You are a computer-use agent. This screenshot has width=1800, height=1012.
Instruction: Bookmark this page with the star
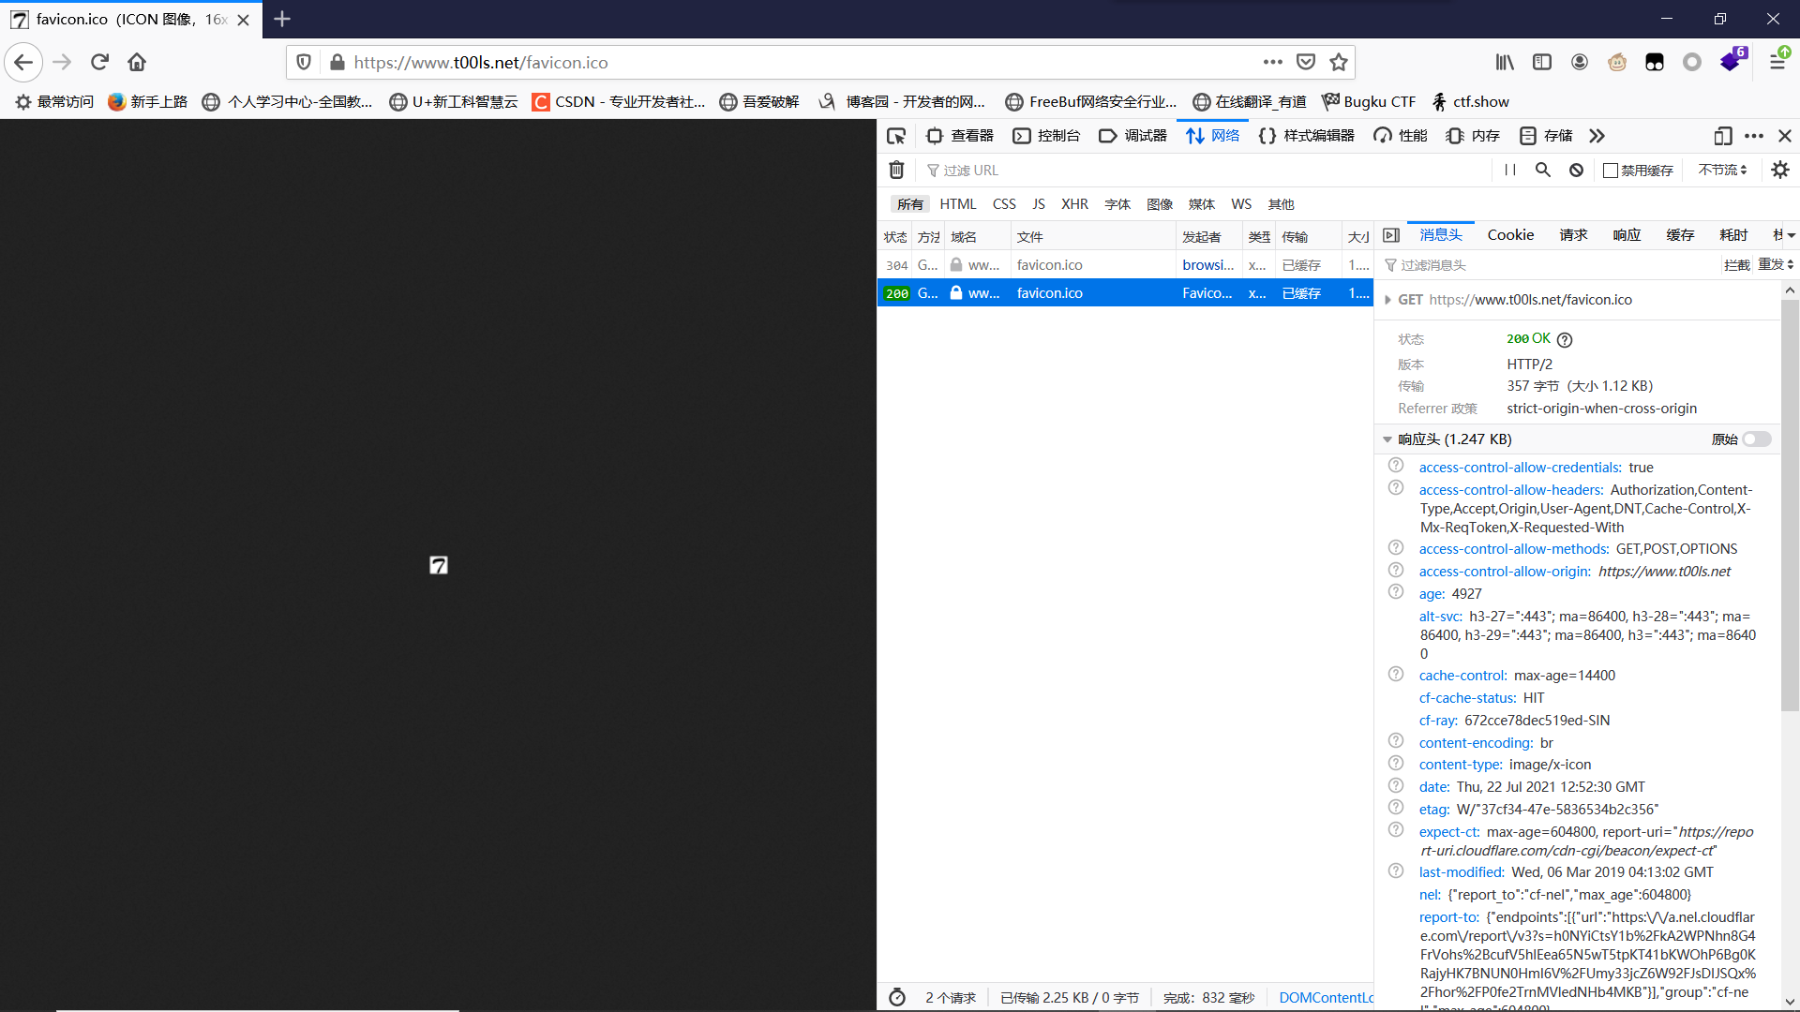[x=1339, y=62]
